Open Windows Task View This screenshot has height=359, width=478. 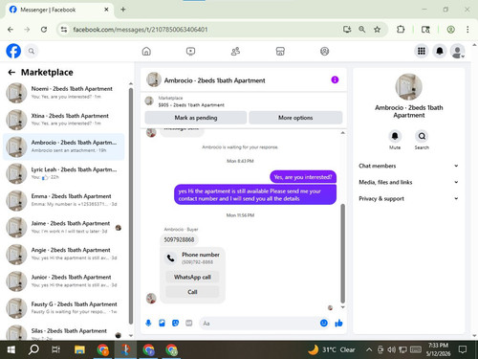[x=55, y=349]
